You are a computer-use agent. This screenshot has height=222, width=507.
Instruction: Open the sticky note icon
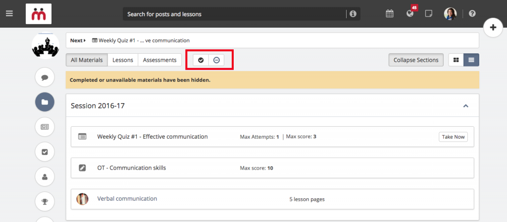point(429,14)
